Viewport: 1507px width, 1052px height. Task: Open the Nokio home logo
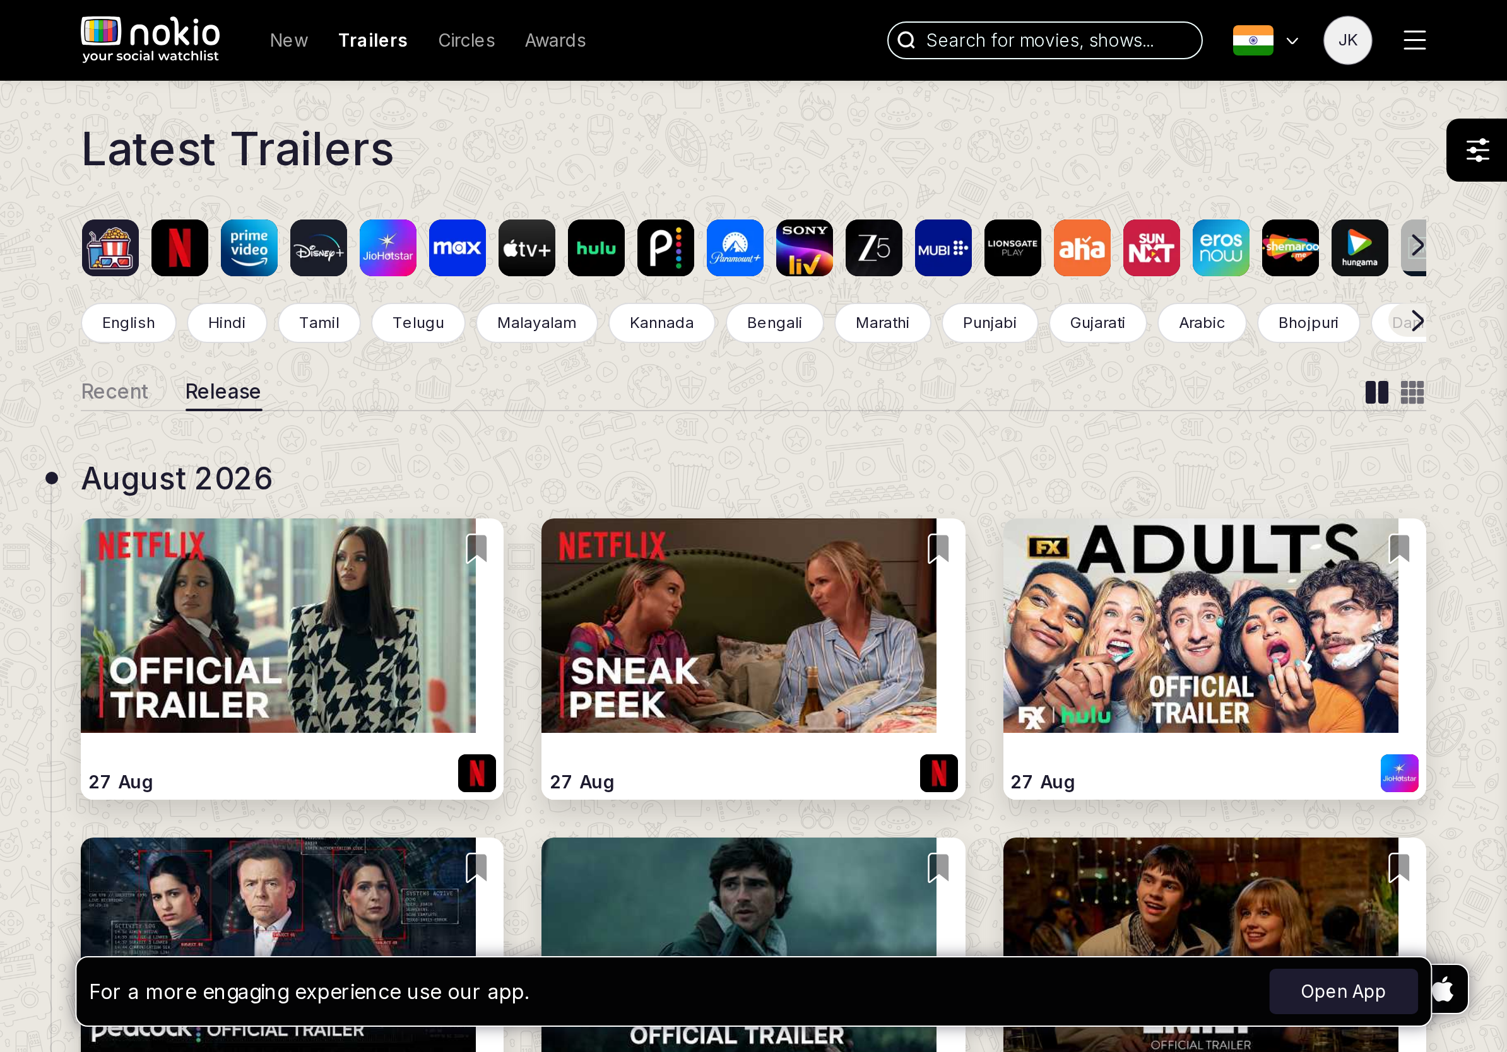(150, 39)
